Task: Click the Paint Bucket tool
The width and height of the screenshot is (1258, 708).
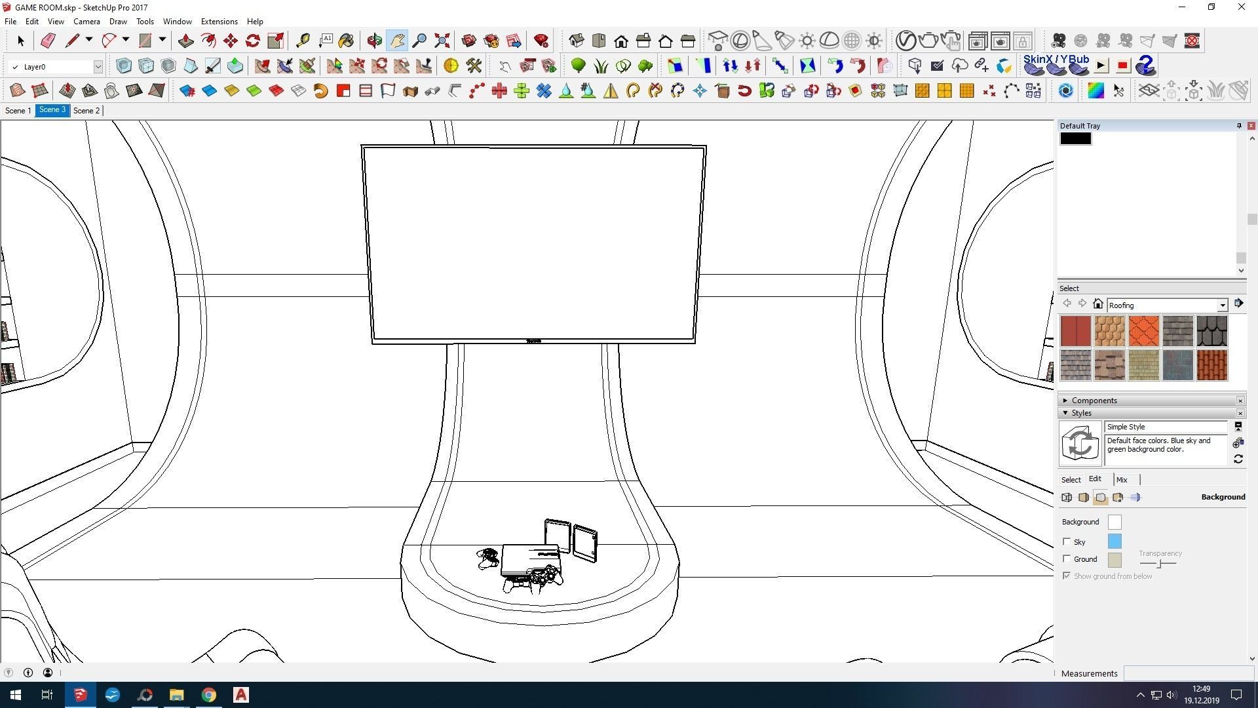Action: click(x=346, y=41)
